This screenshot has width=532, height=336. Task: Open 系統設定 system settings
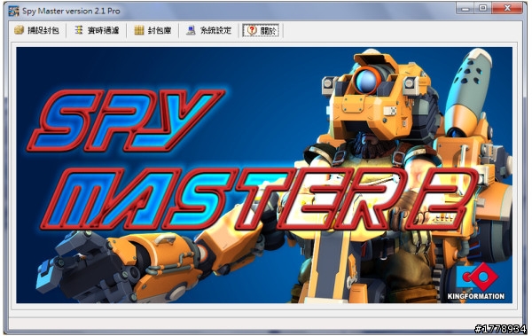tap(209, 30)
